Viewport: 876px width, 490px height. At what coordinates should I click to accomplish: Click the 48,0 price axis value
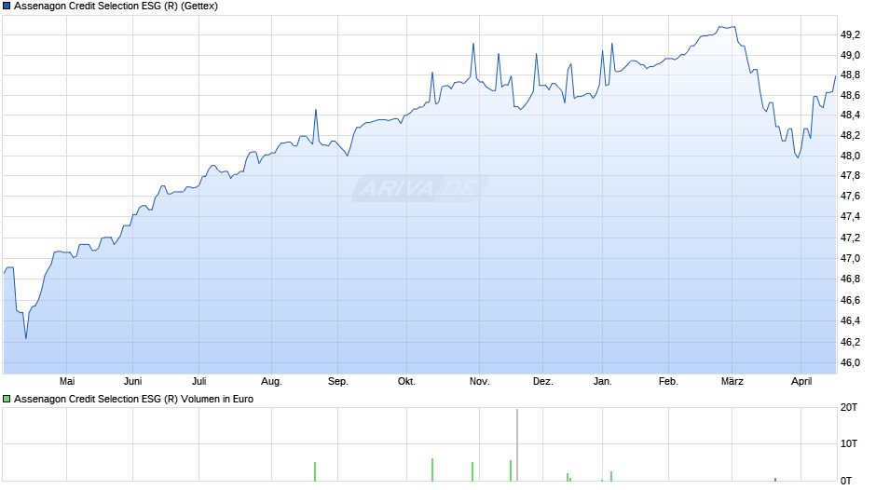[850, 156]
